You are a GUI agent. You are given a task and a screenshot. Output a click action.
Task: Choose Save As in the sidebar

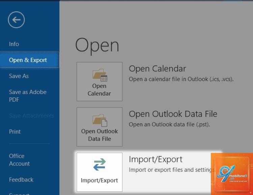pos(19,76)
